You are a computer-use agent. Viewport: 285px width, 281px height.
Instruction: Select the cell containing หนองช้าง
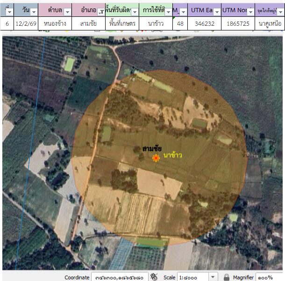click(55, 23)
